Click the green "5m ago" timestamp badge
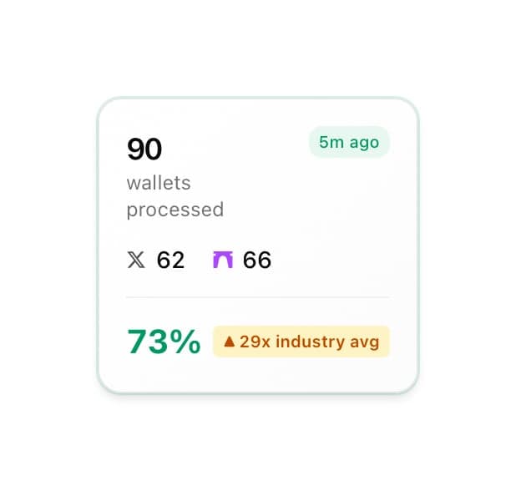516x491 pixels. (349, 142)
